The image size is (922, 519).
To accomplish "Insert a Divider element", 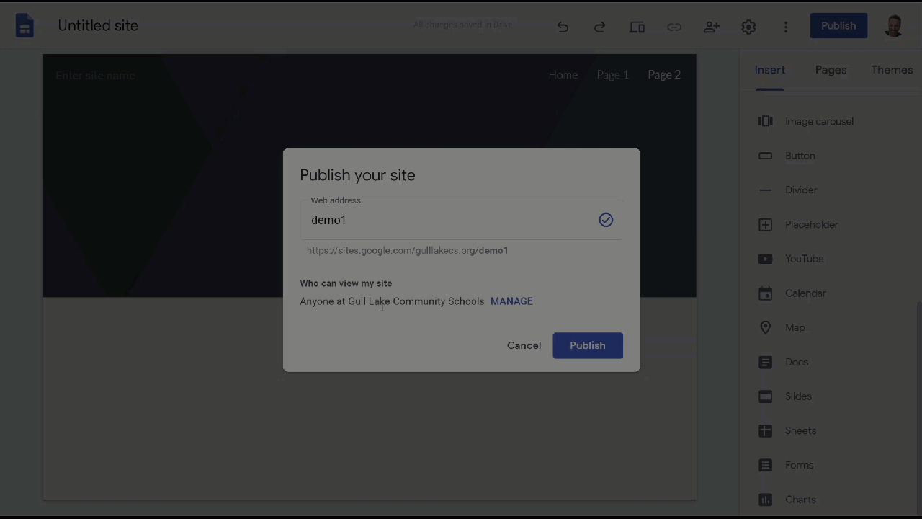I will pos(787,190).
